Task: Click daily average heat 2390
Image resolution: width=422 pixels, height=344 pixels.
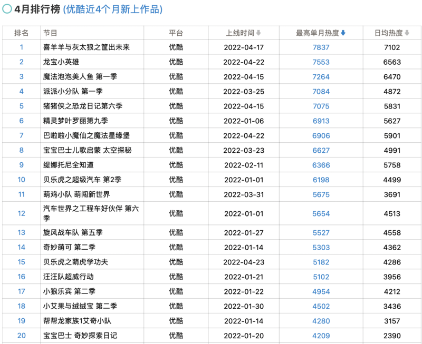Action: (392, 336)
